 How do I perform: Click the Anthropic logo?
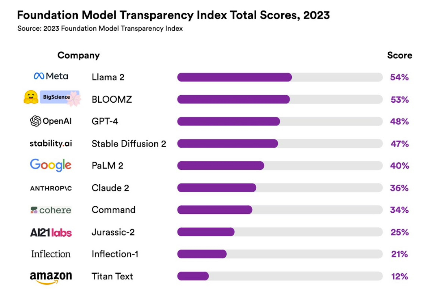[x=51, y=188]
